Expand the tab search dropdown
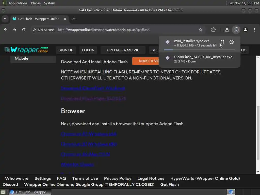Image resolution: width=260 pixels, height=195 pixels. (x=5, y=19)
